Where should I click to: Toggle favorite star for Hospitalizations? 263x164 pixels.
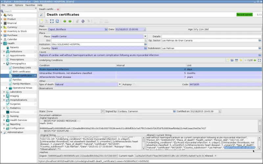point(35,100)
